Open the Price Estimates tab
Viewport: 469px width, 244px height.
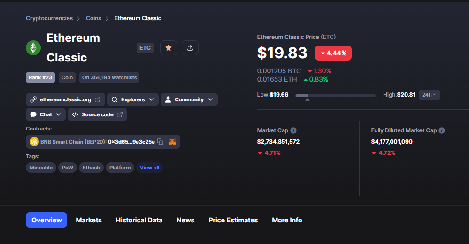point(233,220)
